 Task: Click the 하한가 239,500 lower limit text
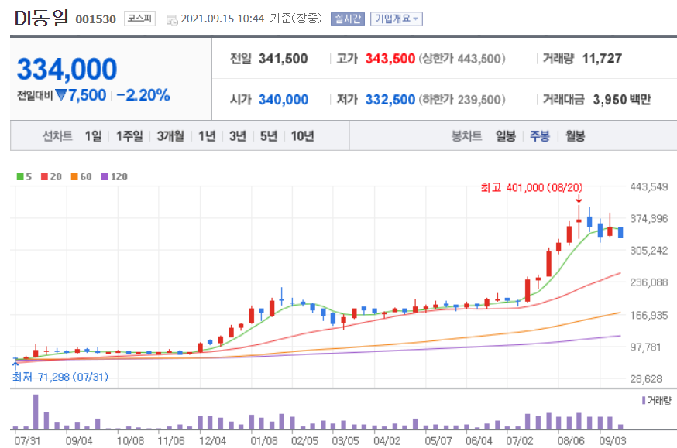tap(462, 100)
